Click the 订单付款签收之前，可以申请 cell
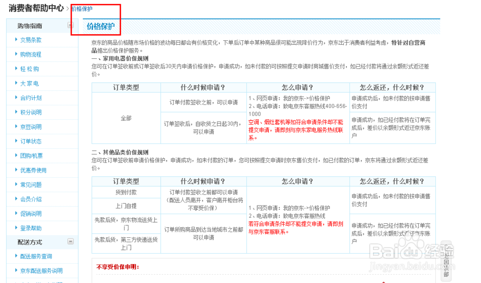The height and width of the screenshot is (283, 481). [203, 102]
